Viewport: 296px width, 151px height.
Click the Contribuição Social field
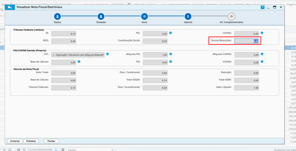(x=155, y=41)
